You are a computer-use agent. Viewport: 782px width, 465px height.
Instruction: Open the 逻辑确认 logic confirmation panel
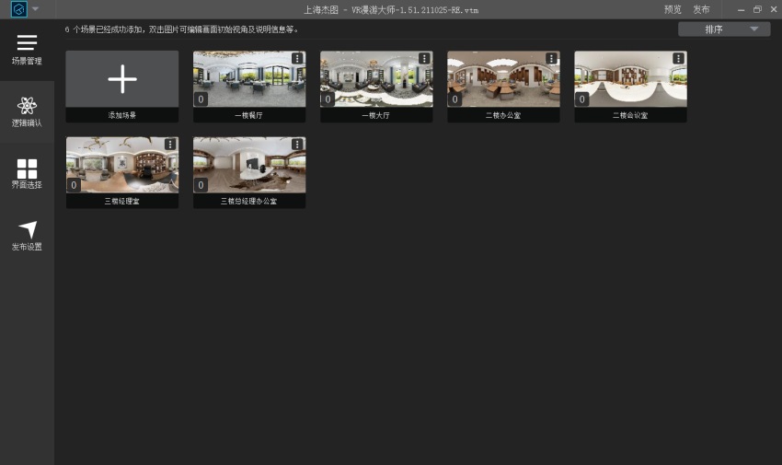pos(27,112)
